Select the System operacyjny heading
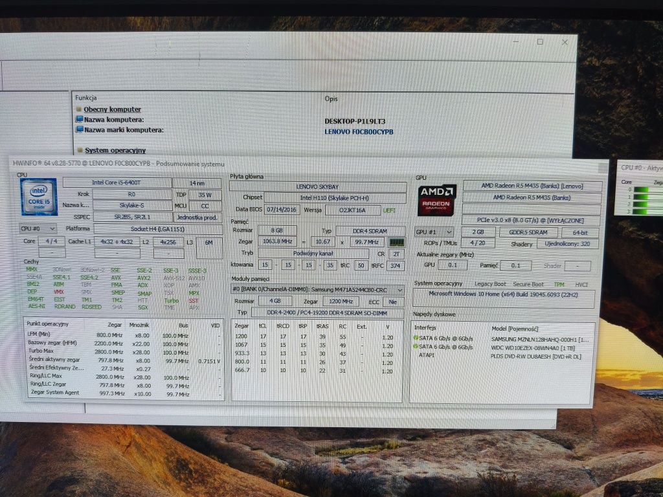663x497 pixels. pos(115,150)
